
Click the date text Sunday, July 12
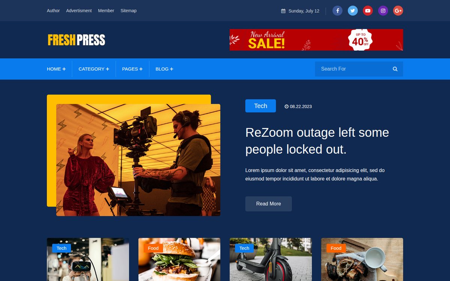(x=304, y=11)
